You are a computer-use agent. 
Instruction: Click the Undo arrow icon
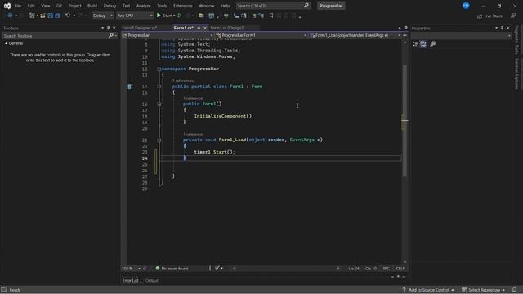[68, 16]
